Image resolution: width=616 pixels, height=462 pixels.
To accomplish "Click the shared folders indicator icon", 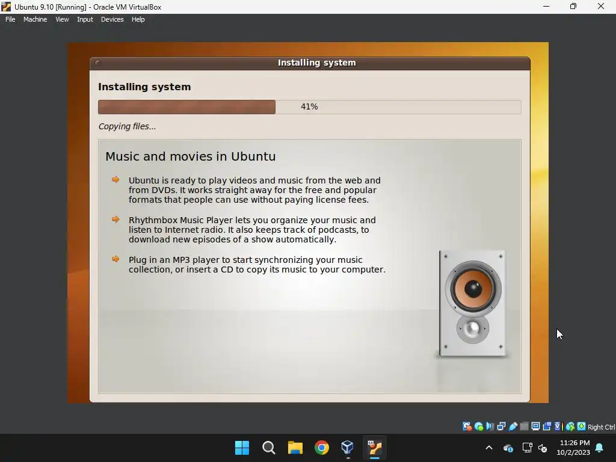I will tap(524, 427).
